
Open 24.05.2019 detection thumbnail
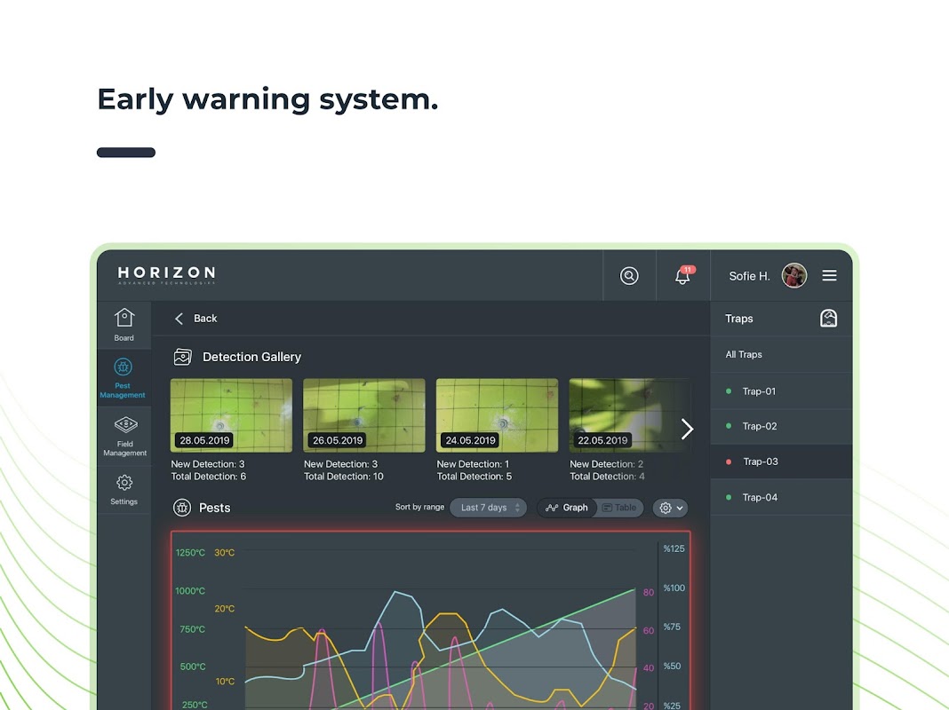497,415
